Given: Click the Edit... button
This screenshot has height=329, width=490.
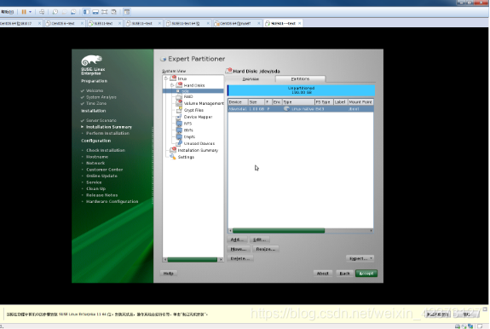Looking at the screenshot, I should [x=259, y=240].
